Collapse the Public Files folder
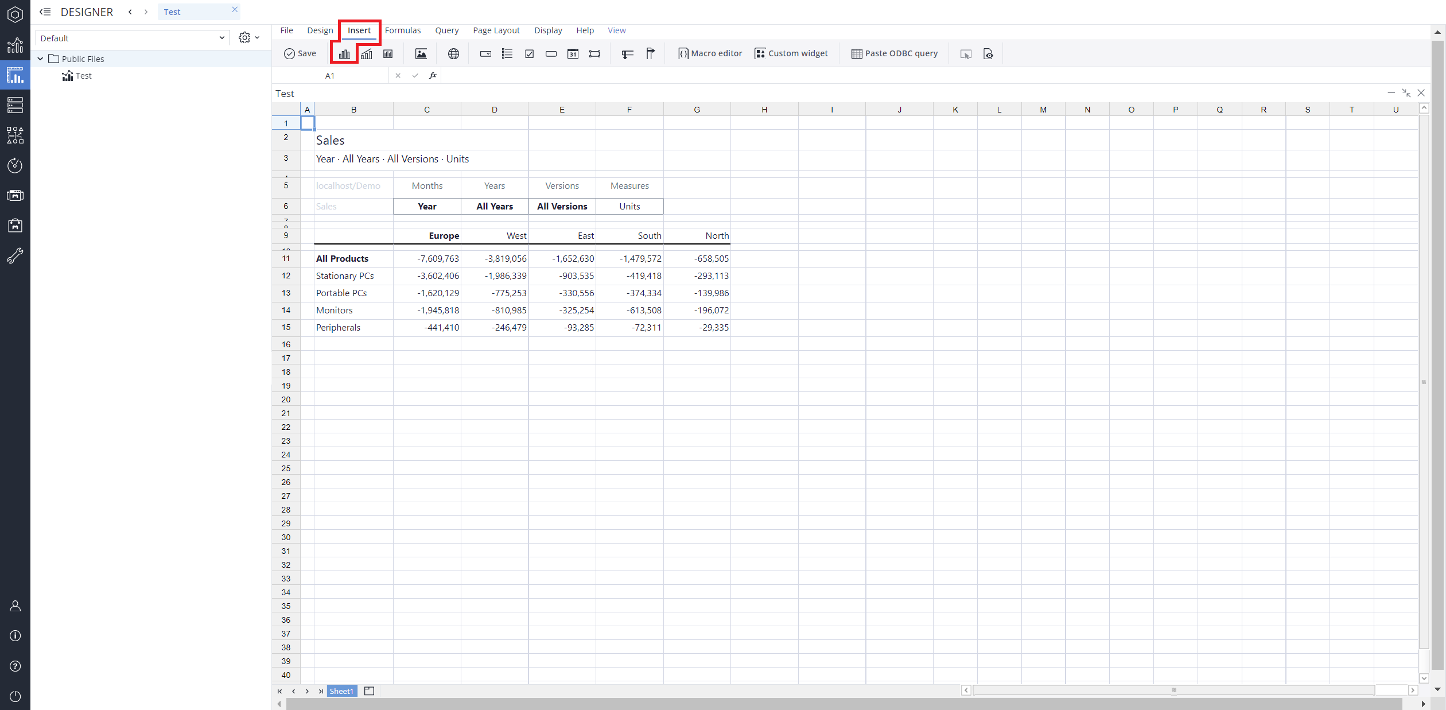Screen dimensions: 1446x710 40,59
